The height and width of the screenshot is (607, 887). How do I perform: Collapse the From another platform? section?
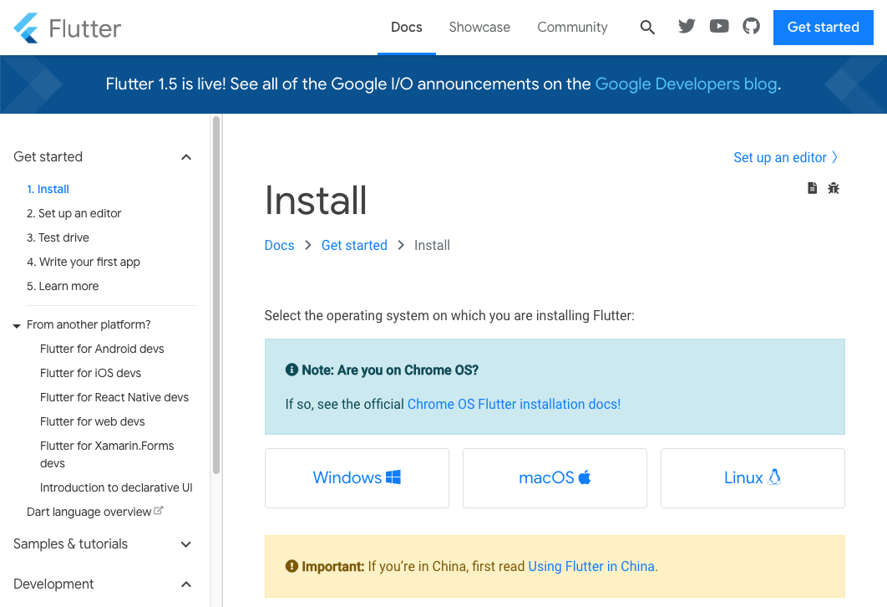[16, 324]
